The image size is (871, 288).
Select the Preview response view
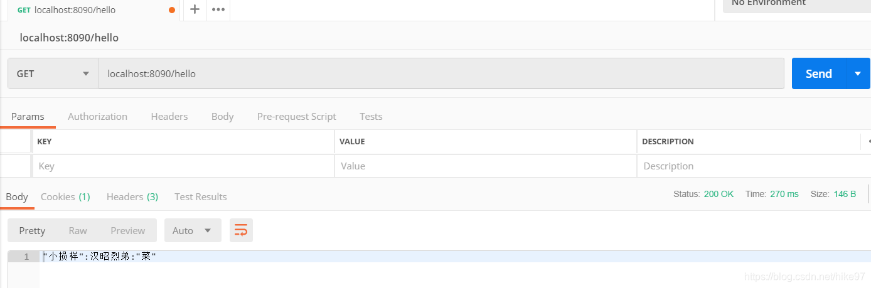(128, 230)
